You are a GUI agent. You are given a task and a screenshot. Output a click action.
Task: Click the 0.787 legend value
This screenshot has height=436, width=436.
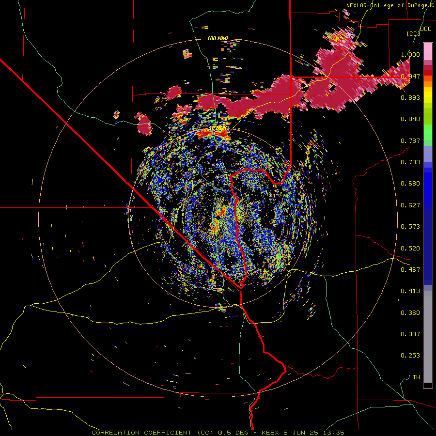[410, 140]
